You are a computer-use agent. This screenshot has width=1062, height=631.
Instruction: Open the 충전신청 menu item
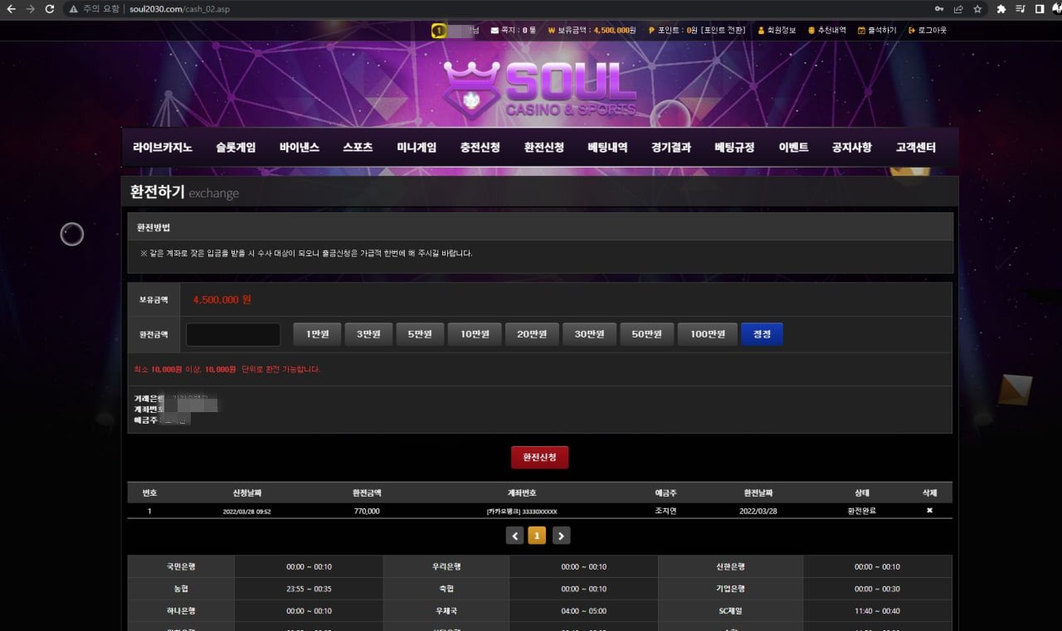(480, 148)
